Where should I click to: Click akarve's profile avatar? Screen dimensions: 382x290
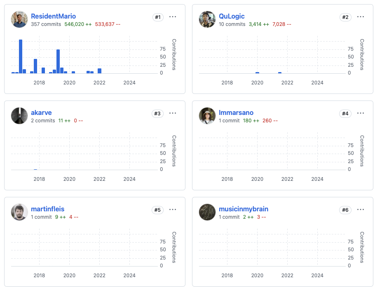19,116
